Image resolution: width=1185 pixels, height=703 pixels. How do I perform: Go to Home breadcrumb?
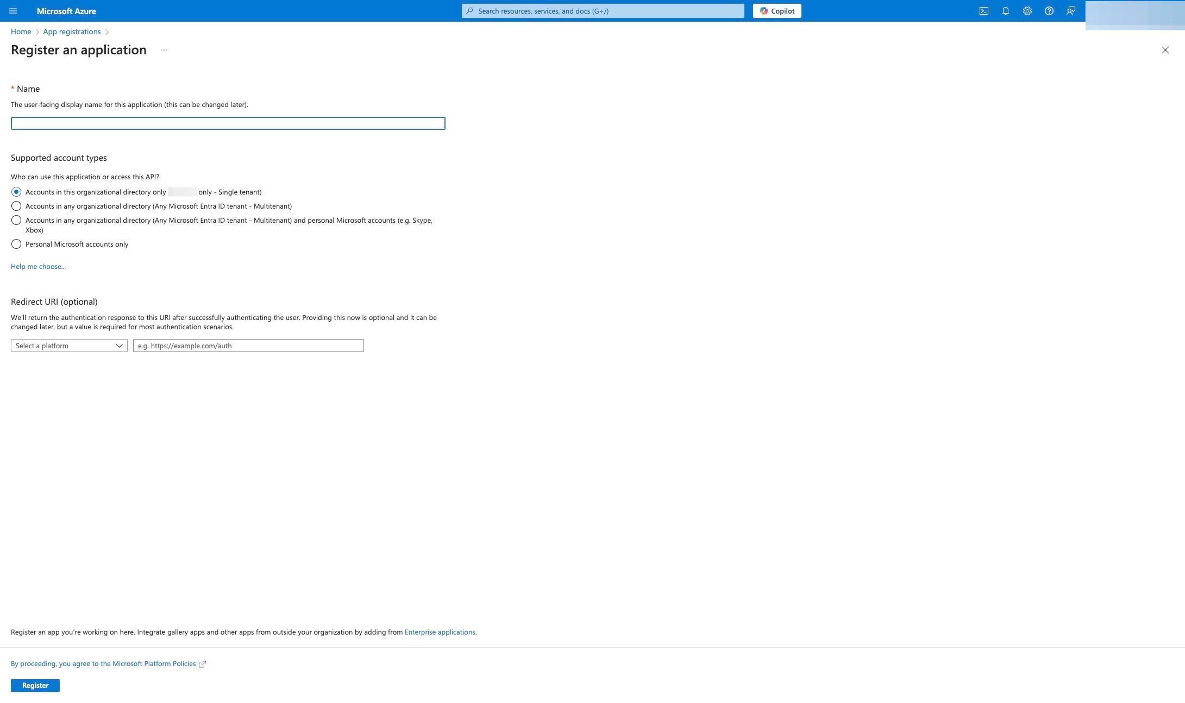point(21,32)
